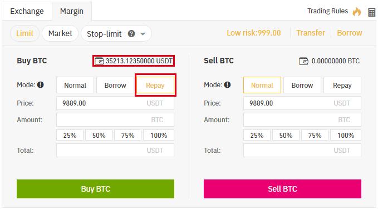
Task: Click the Amount field in Buy BTC panel
Action: pos(115,120)
